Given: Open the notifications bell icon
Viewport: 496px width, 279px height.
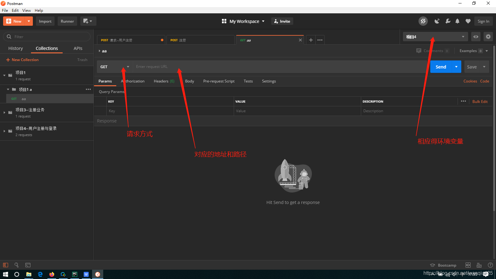Looking at the screenshot, I should tap(457, 21).
